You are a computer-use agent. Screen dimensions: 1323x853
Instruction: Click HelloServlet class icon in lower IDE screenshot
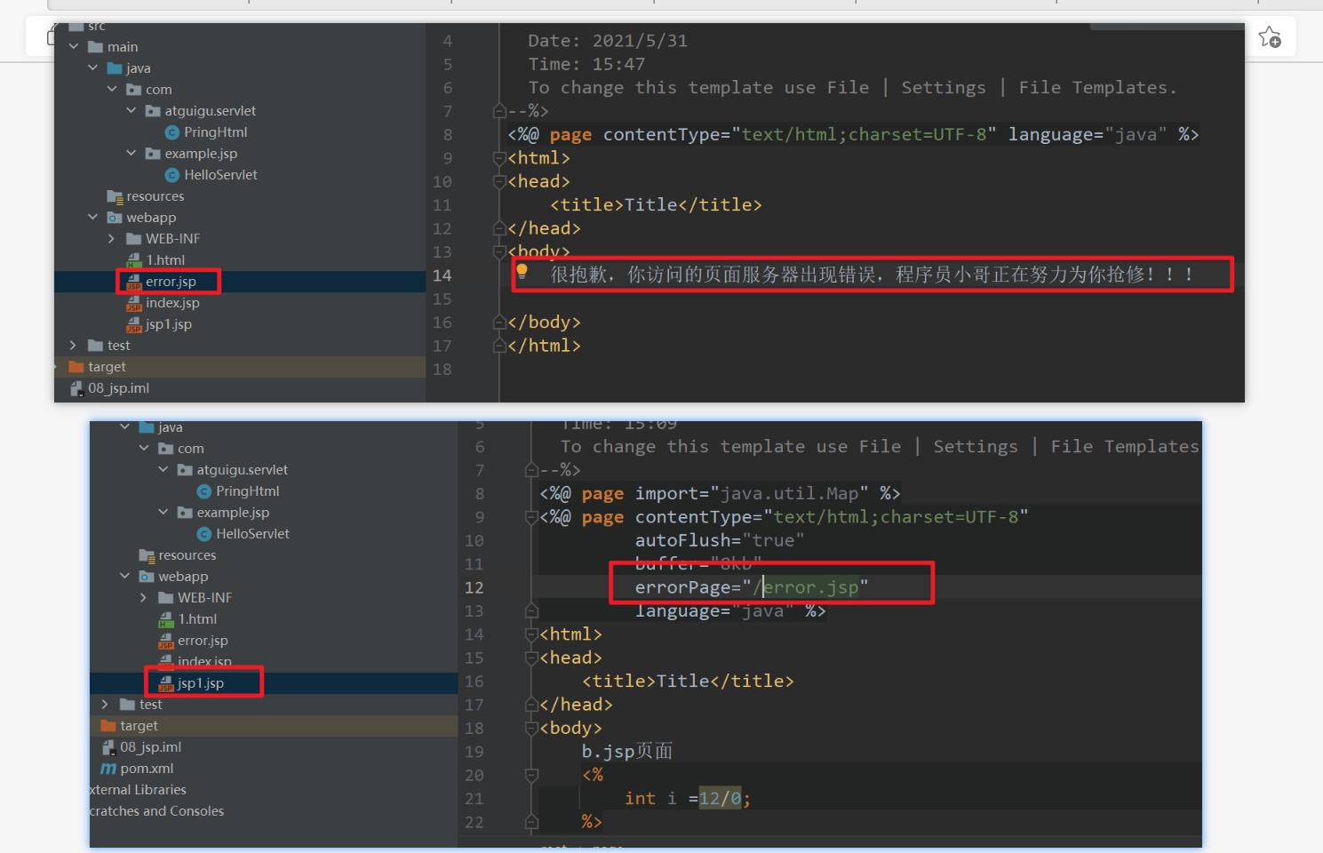click(x=204, y=534)
